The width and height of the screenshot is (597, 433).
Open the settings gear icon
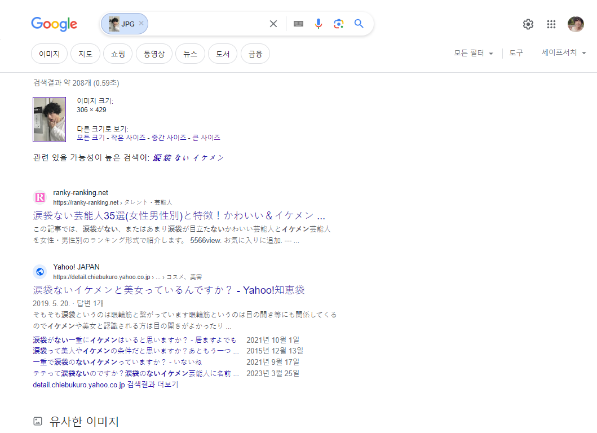528,24
